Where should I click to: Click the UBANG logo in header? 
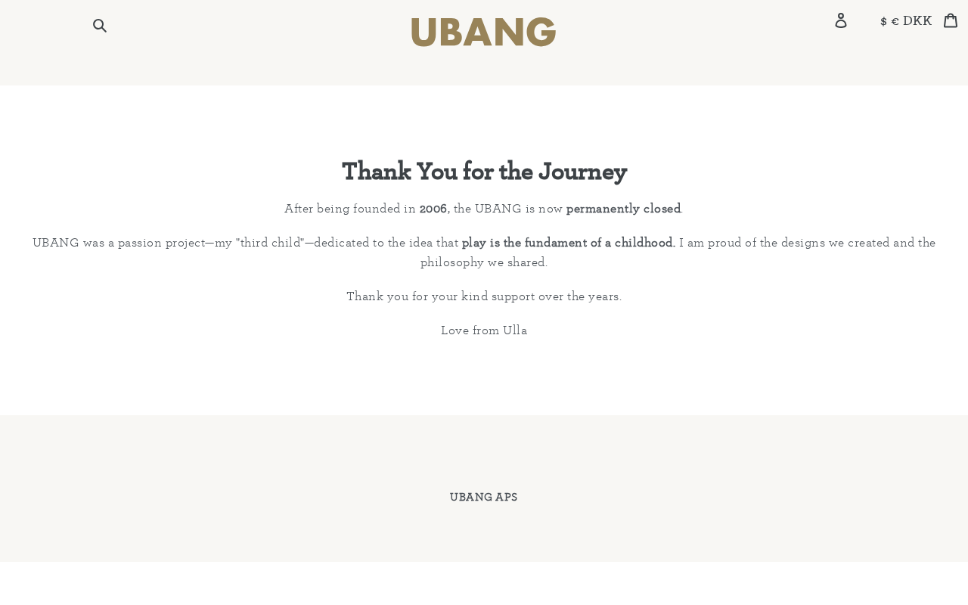(483, 33)
